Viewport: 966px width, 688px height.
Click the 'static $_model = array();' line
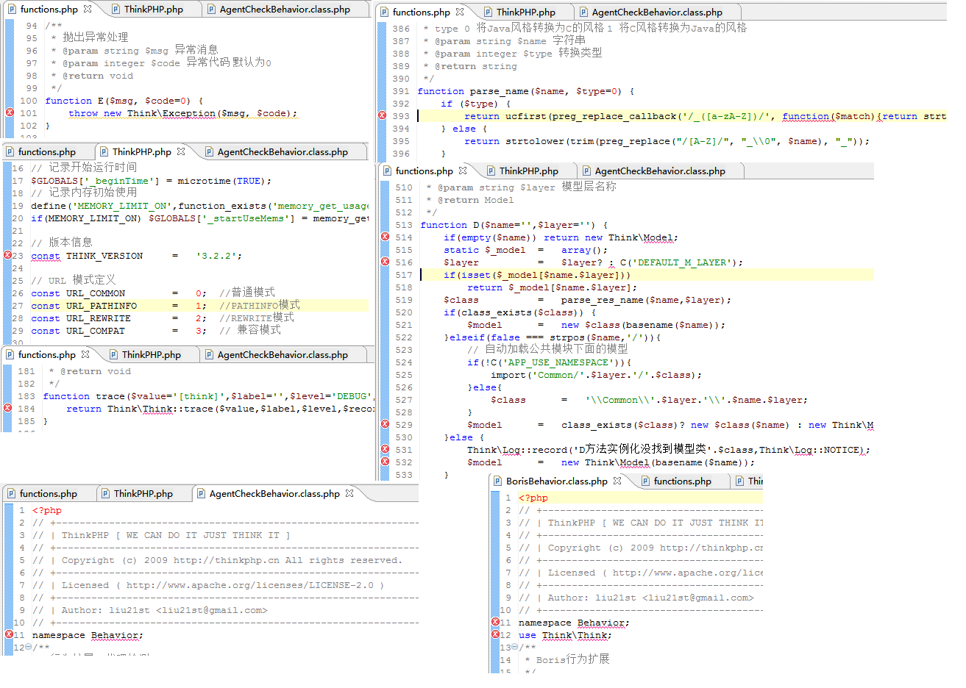point(526,250)
